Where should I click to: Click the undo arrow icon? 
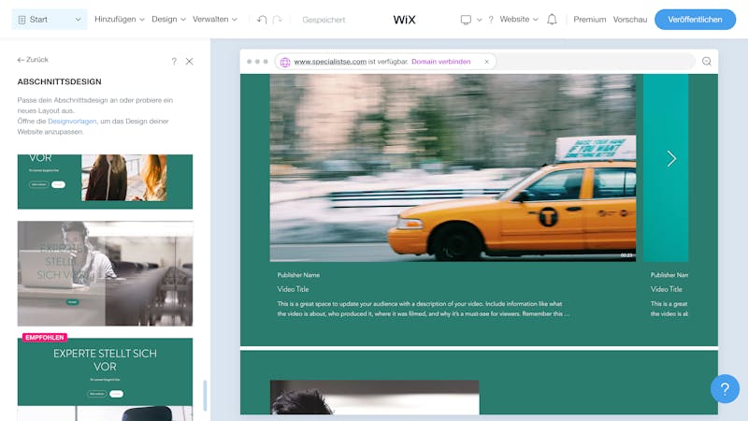tap(262, 20)
